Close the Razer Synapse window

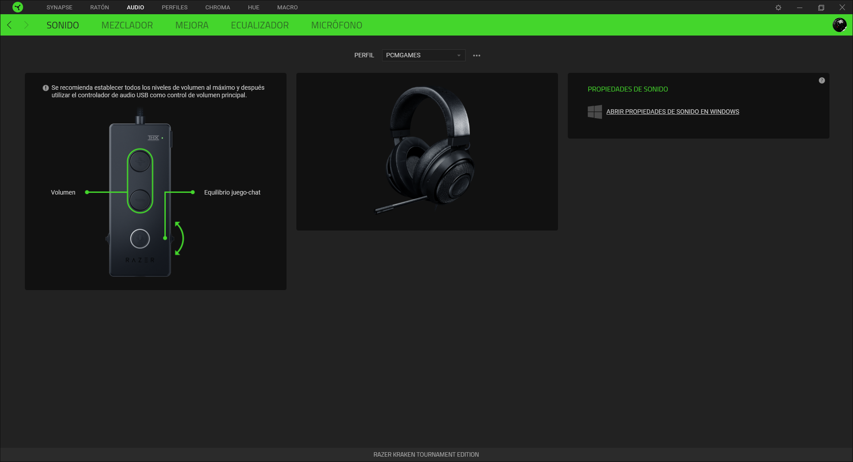(x=842, y=8)
